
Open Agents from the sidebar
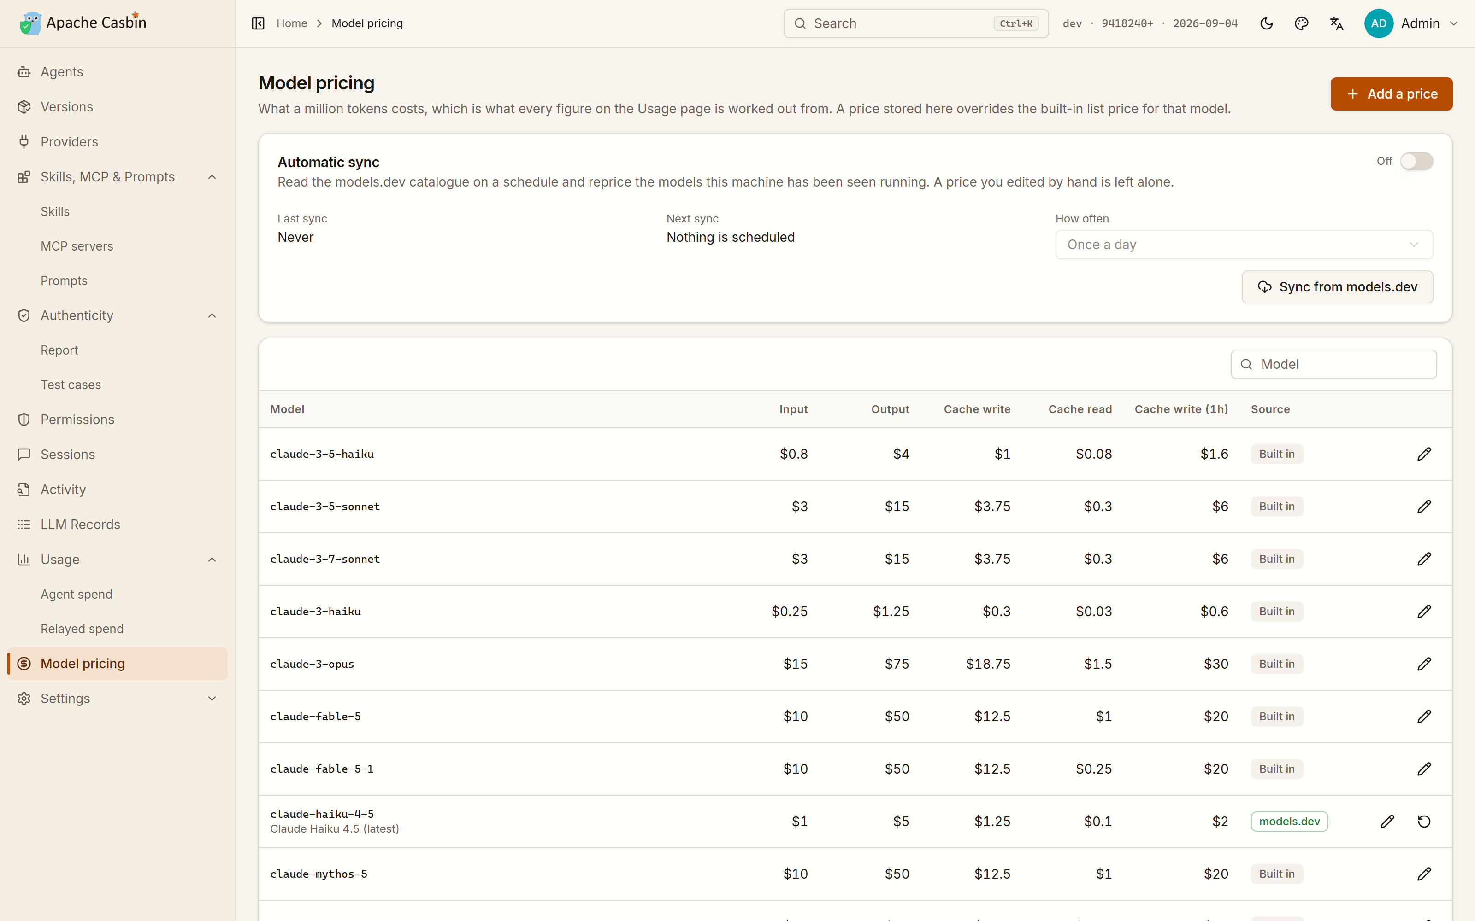pos(118,72)
